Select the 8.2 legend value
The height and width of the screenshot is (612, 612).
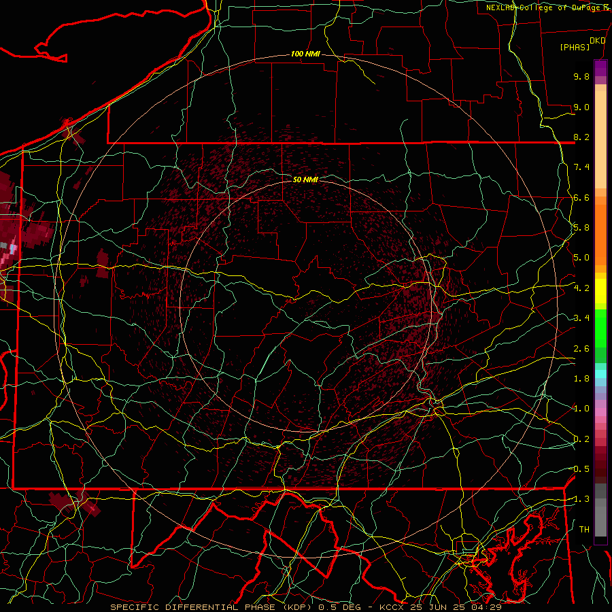(581, 137)
